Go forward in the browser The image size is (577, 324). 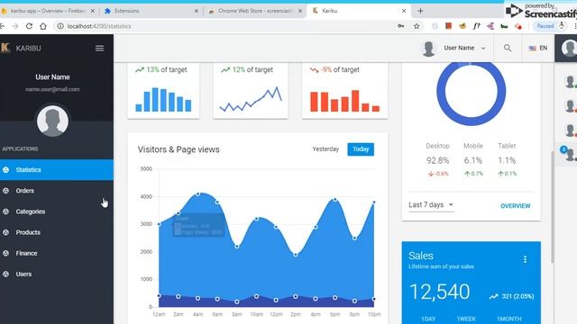(x=15, y=26)
